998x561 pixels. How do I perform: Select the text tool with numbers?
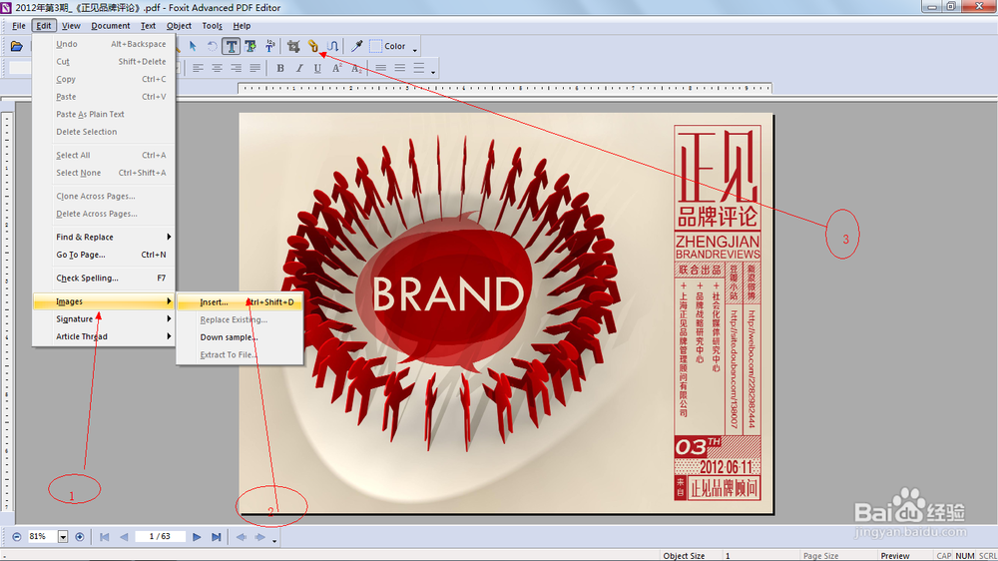point(269,47)
